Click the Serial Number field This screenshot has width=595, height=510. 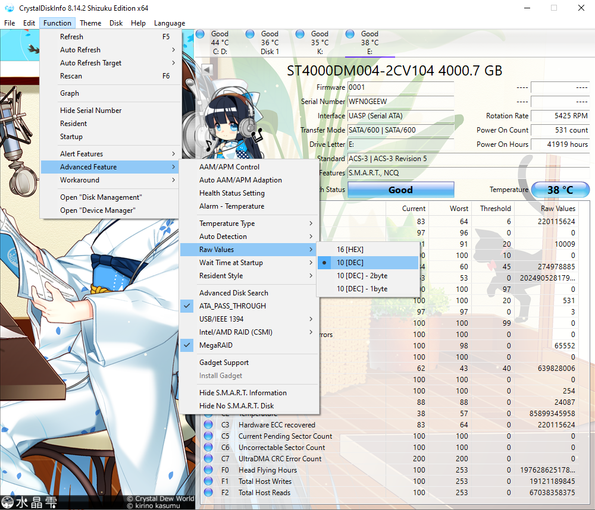point(400,102)
